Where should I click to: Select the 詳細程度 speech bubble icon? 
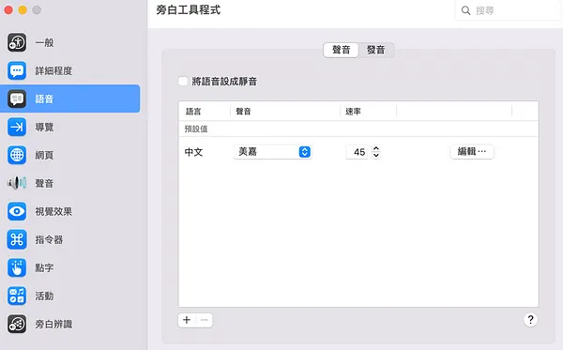tap(17, 70)
